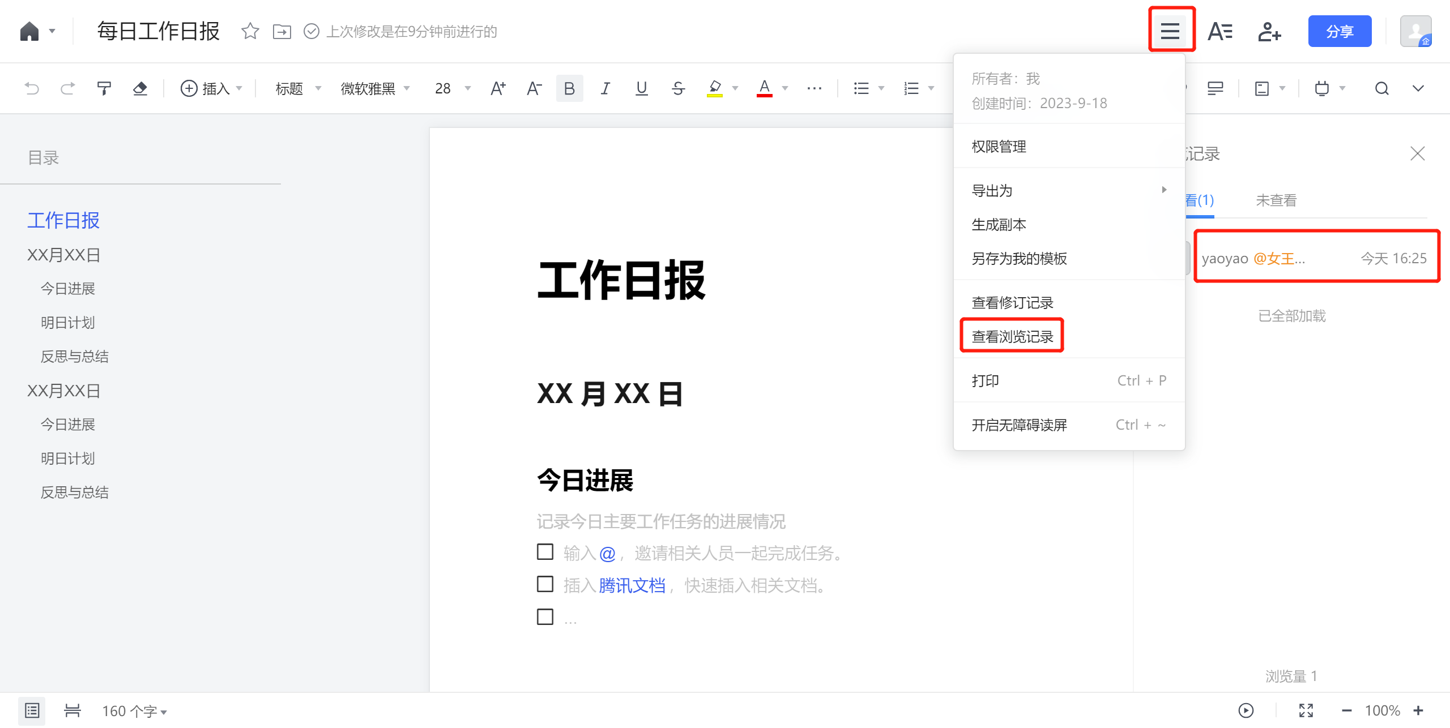Switch to the 未查看 tab
Image resolution: width=1450 pixels, height=728 pixels.
1276,200
